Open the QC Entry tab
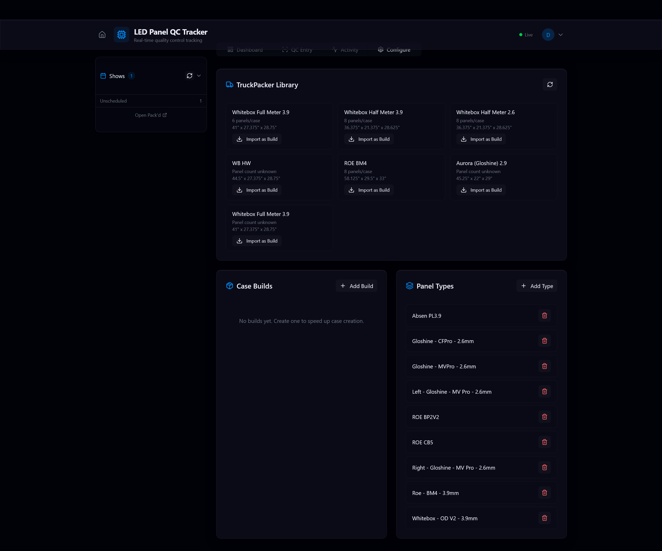This screenshot has height=551, width=662. pos(297,50)
